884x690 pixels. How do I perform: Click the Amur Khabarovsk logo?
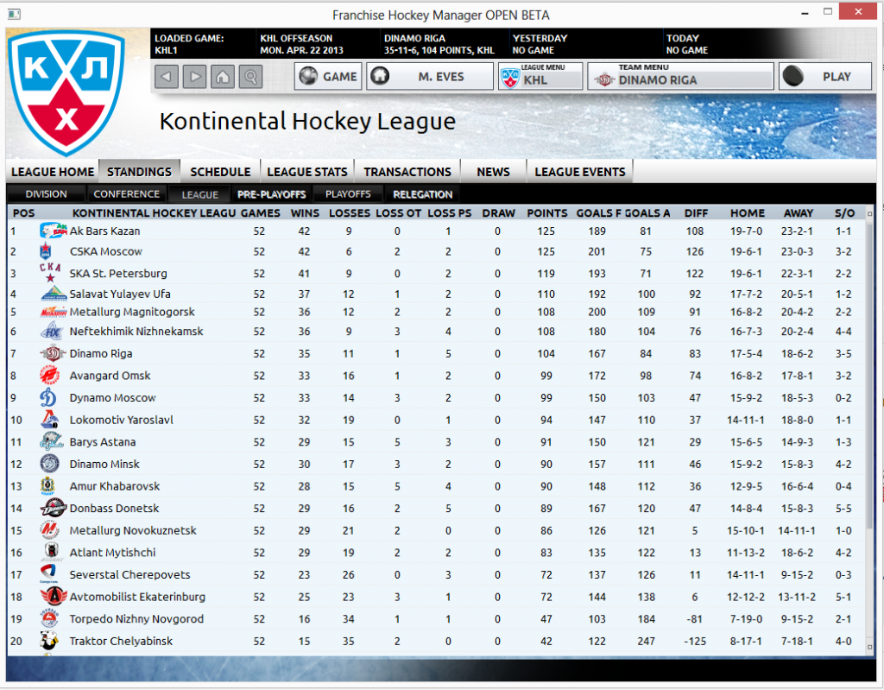[x=48, y=485]
